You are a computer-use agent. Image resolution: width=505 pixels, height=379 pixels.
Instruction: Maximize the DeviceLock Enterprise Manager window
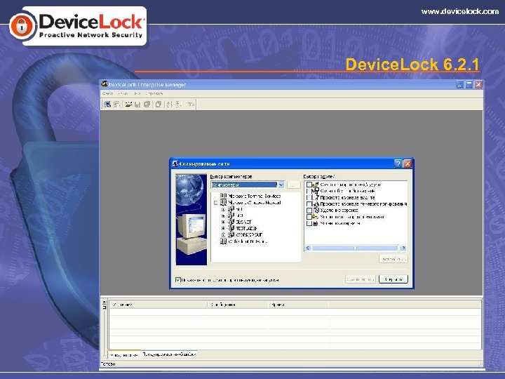pos(469,84)
